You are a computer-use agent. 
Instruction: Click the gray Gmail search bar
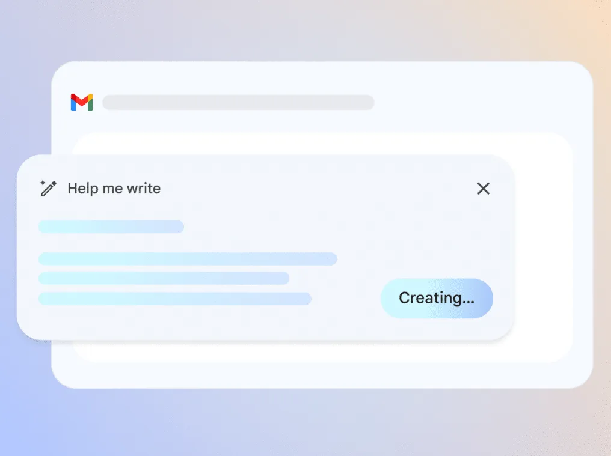pyautogui.click(x=239, y=102)
